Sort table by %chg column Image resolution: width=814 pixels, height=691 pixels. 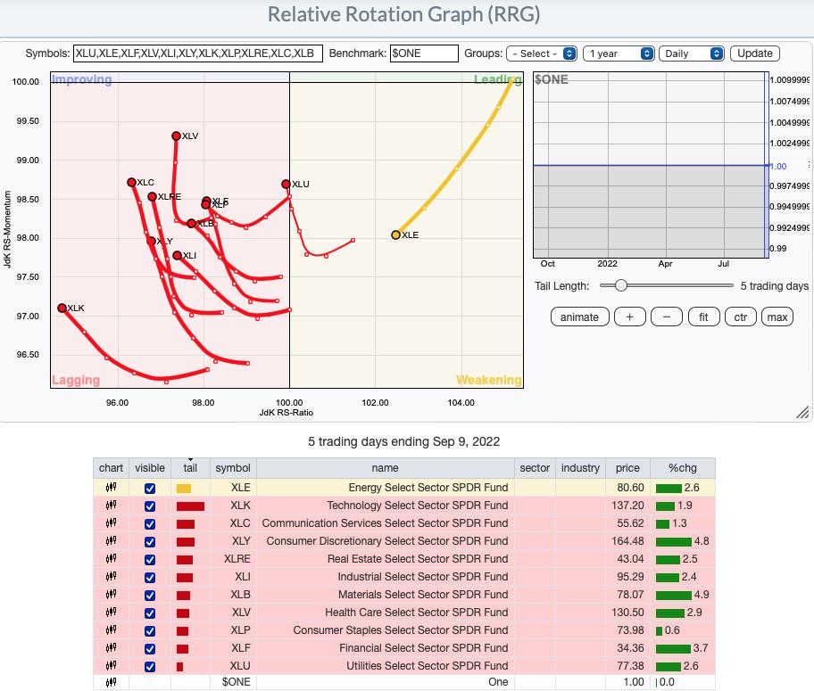683,468
